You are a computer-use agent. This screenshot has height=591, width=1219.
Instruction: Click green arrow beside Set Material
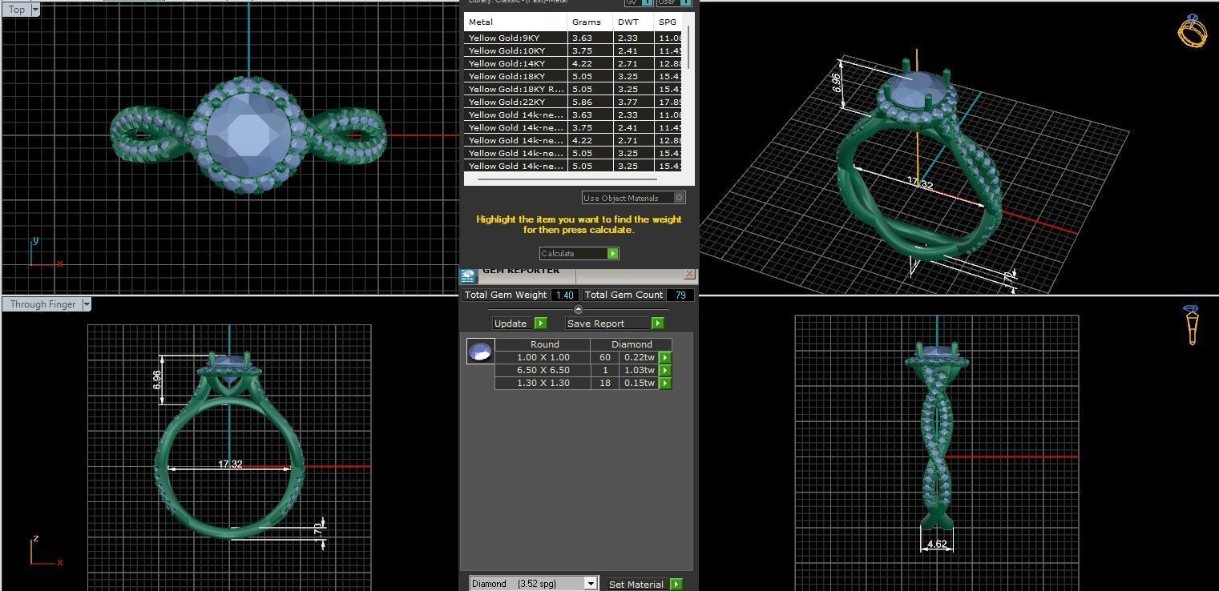[676, 585]
